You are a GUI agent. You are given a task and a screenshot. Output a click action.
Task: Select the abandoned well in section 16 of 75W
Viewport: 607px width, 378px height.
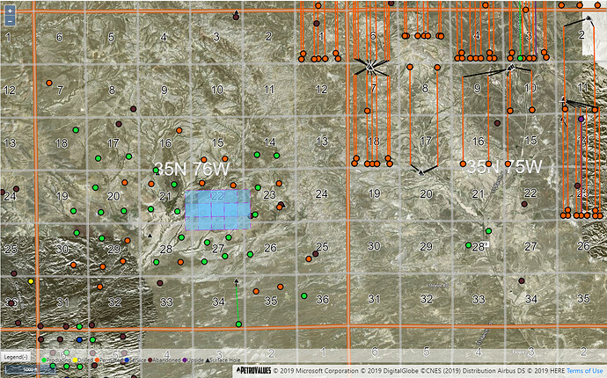click(497, 123)
